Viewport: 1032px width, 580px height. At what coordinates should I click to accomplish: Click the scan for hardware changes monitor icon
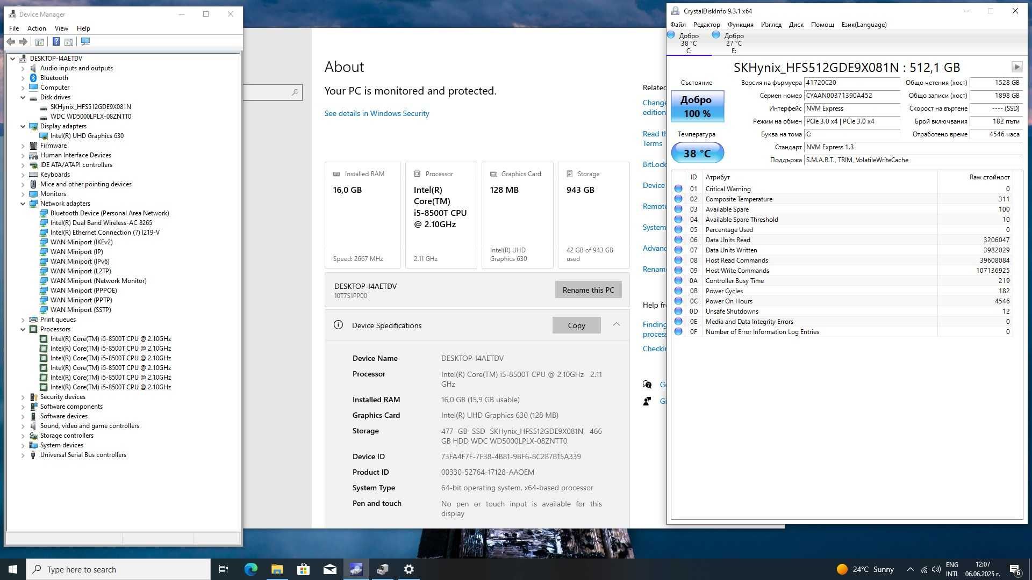(85, 41)
